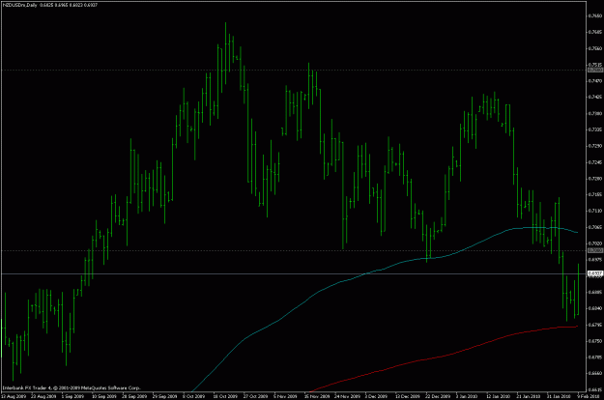Click the 0.7425 price axis label

[x=595, y=97]
